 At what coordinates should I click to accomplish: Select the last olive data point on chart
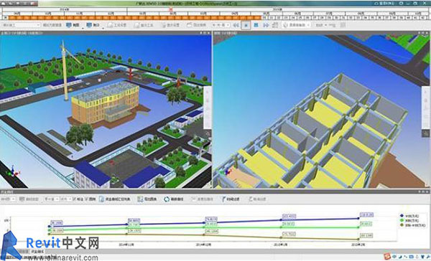[358, 239]
